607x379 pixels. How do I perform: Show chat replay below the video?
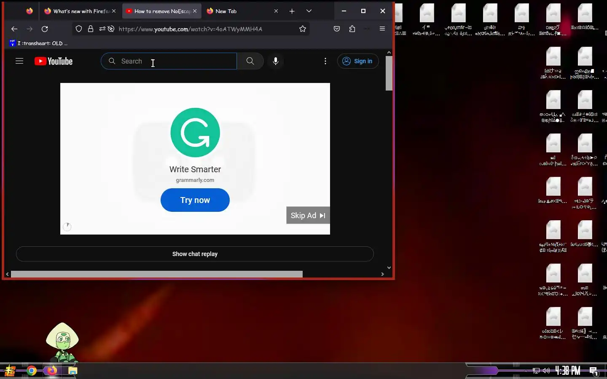coord(195,254)
